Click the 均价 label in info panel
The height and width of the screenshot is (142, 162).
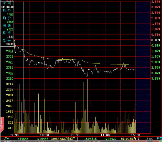click(7, 18)
